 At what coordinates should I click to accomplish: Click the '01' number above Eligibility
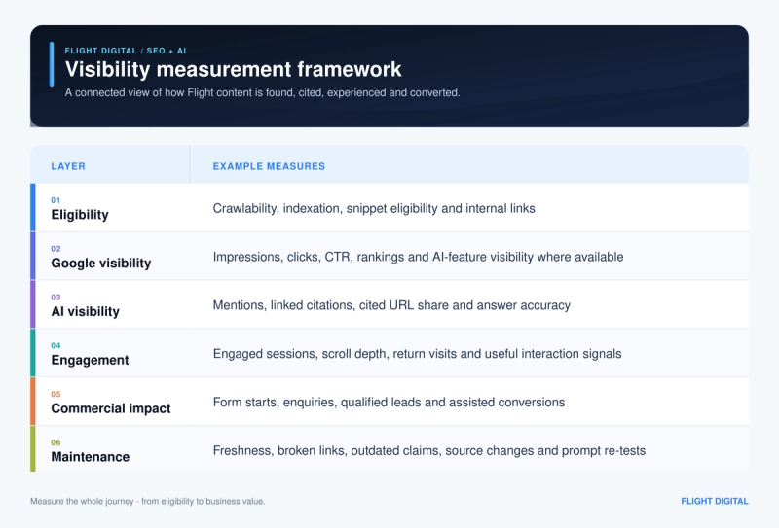(x=56, y=200)
